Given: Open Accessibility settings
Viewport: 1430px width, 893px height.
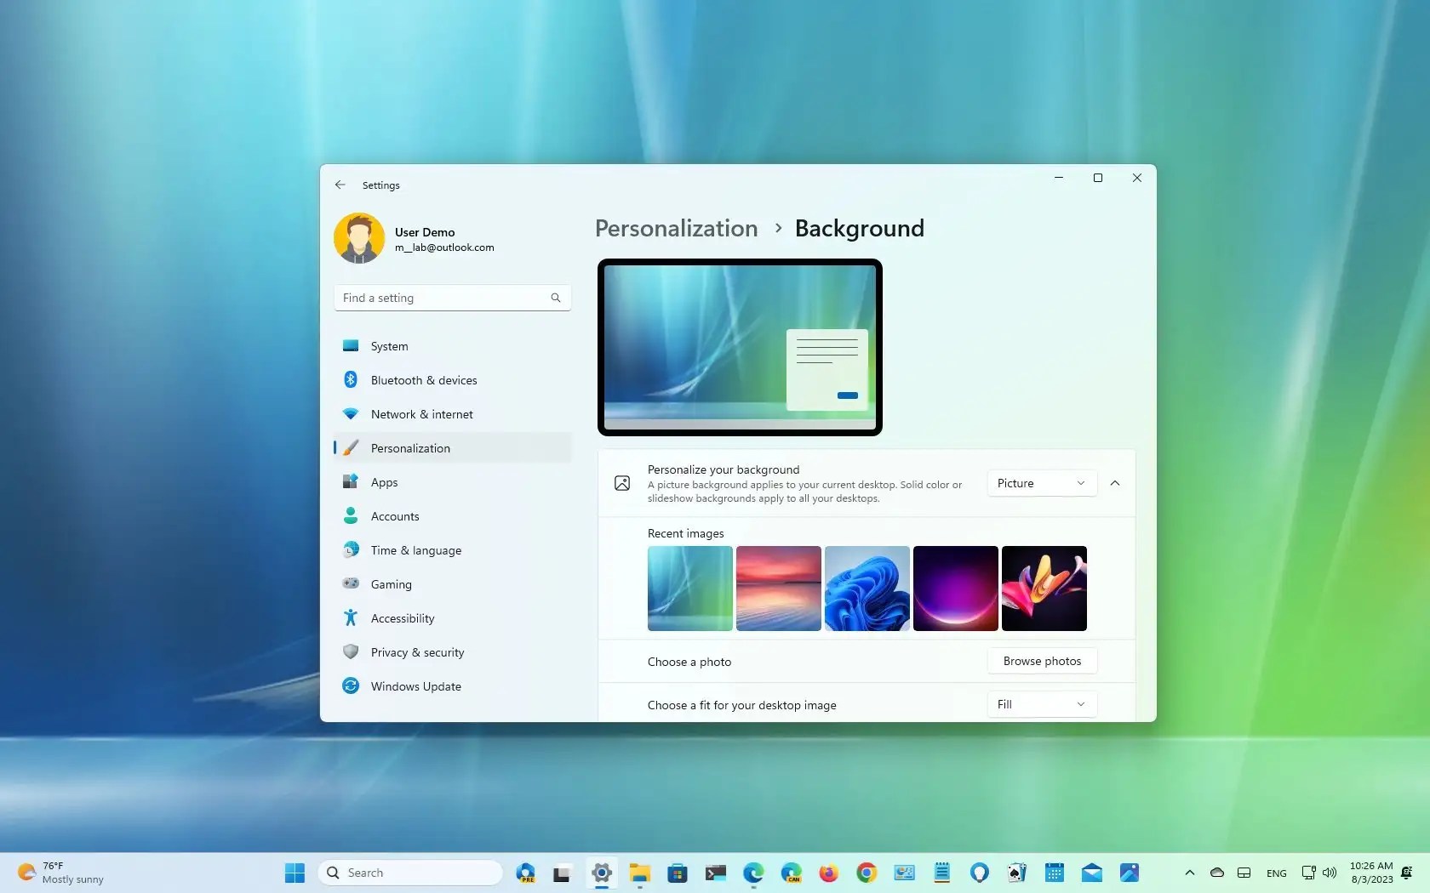Looking at the screenshot, I should pyautogui.click(x=452, y=618).
